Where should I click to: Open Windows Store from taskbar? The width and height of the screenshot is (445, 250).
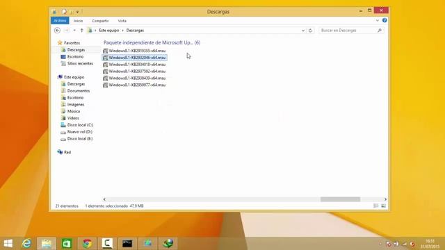click(x=67, y=243)
